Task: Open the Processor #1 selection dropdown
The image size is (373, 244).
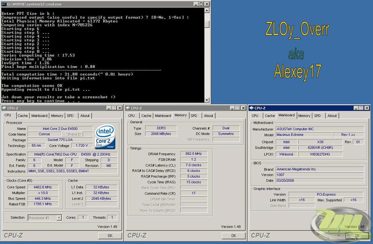Action: tap(59, 217)
